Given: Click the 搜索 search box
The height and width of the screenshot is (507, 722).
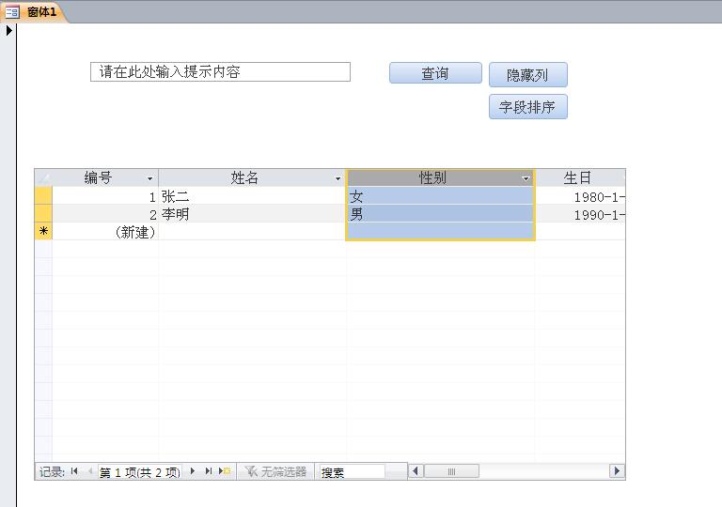Looking at the screenshot, I should click(353, 472).
